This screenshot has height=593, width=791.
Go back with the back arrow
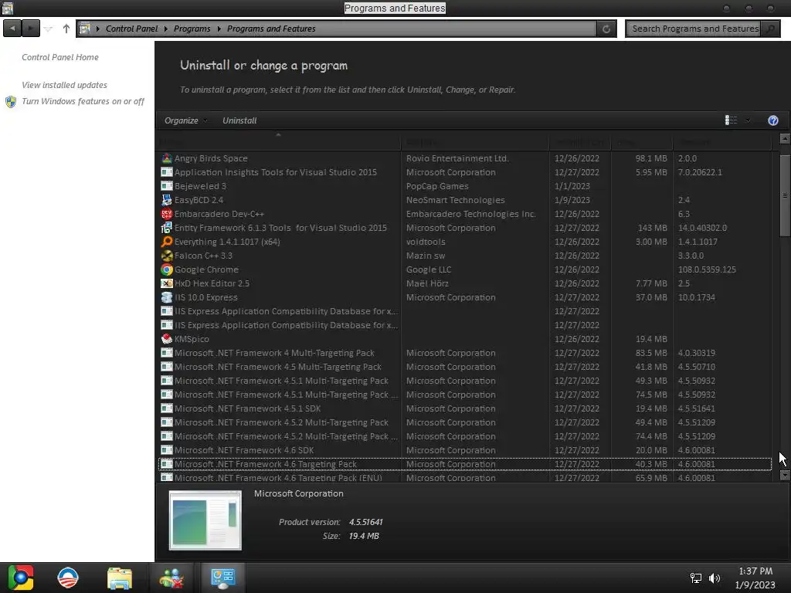pos(12,29)
